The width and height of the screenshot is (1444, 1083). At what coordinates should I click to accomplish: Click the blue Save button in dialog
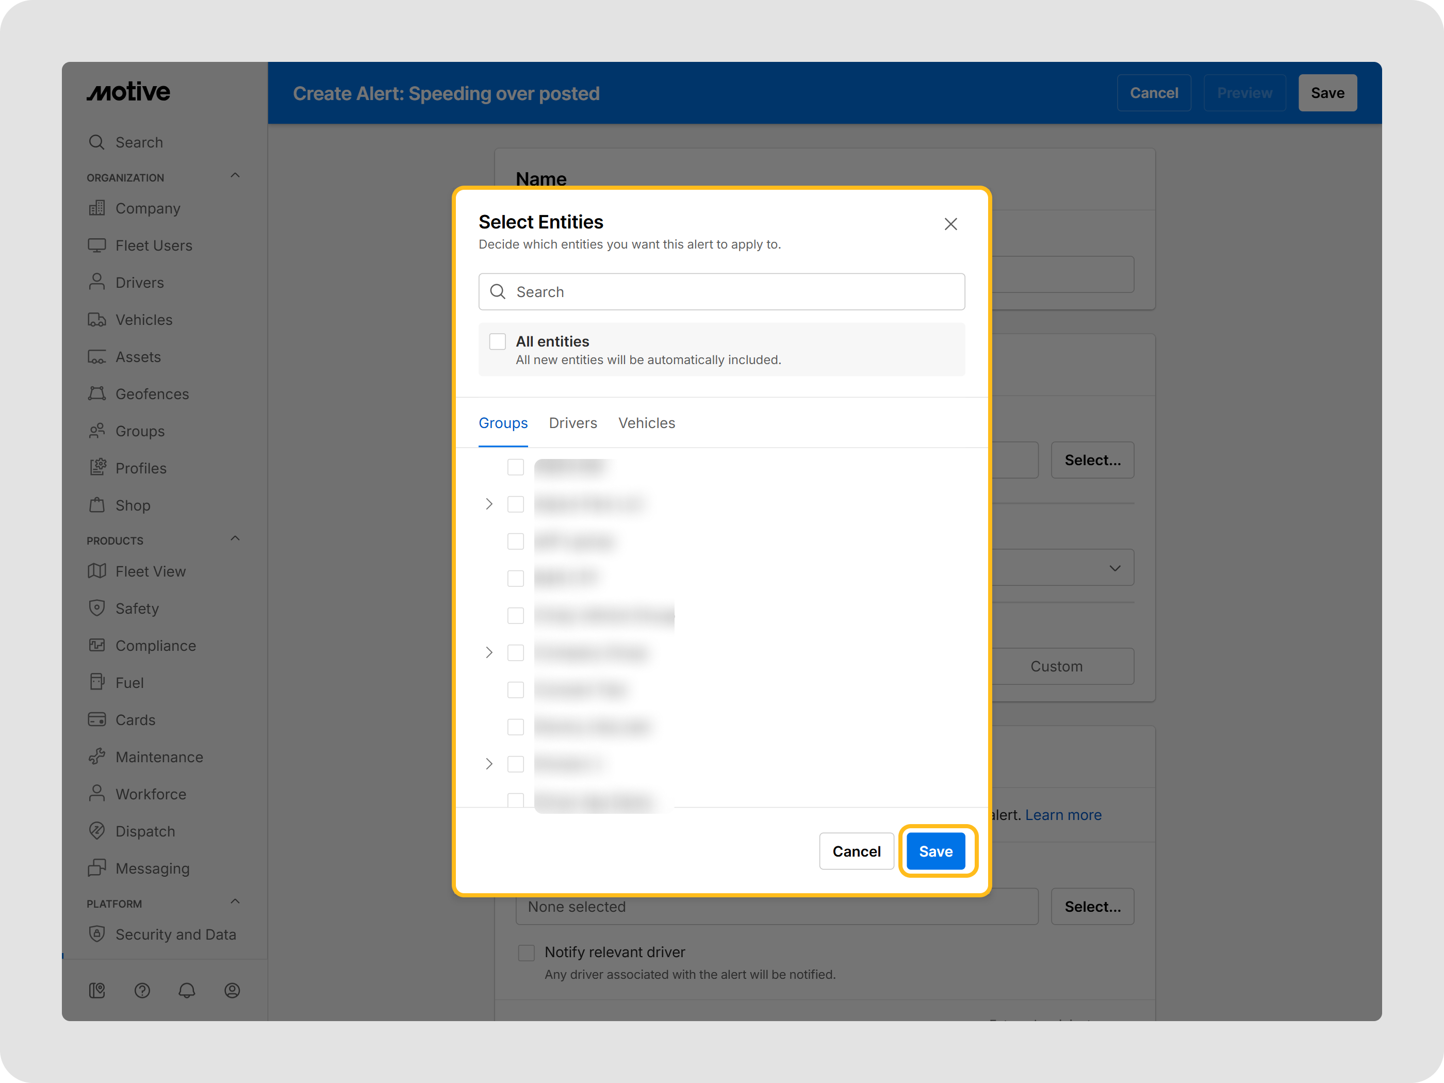point(936,851)
